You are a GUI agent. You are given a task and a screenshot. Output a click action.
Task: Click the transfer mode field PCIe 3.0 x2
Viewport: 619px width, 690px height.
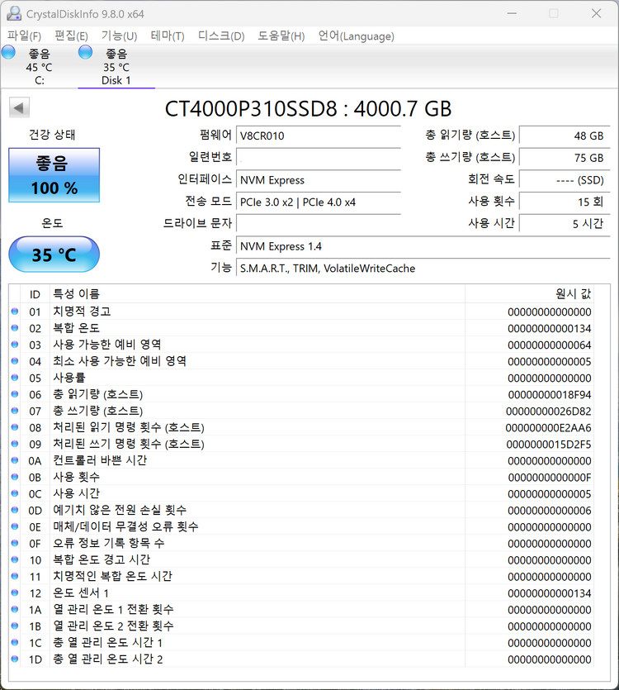point(319,202)
